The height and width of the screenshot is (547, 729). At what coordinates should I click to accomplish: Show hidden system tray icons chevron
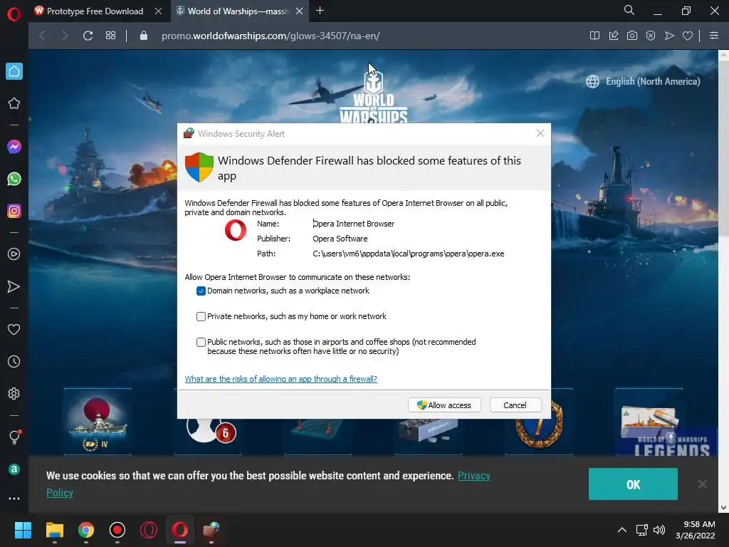pyautogui.click(x=622, y=530)
